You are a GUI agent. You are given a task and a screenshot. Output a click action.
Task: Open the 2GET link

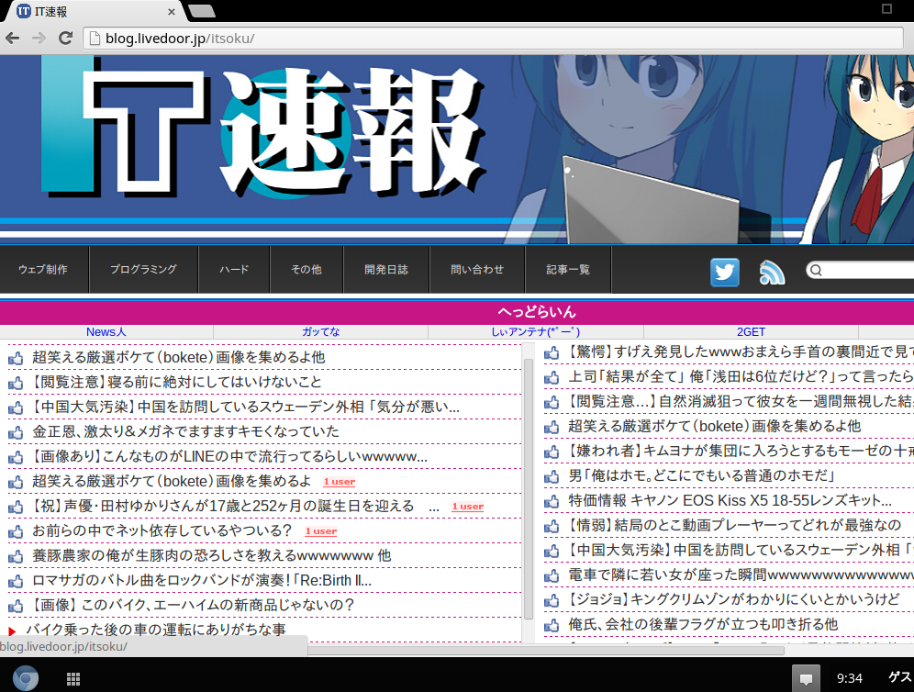(751, 331)
